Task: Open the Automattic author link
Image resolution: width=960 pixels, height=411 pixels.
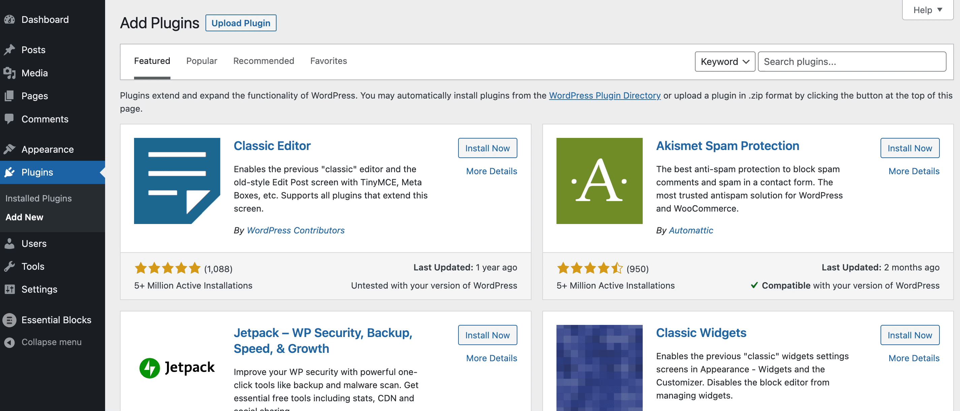Action: click(x=691, y=231)
